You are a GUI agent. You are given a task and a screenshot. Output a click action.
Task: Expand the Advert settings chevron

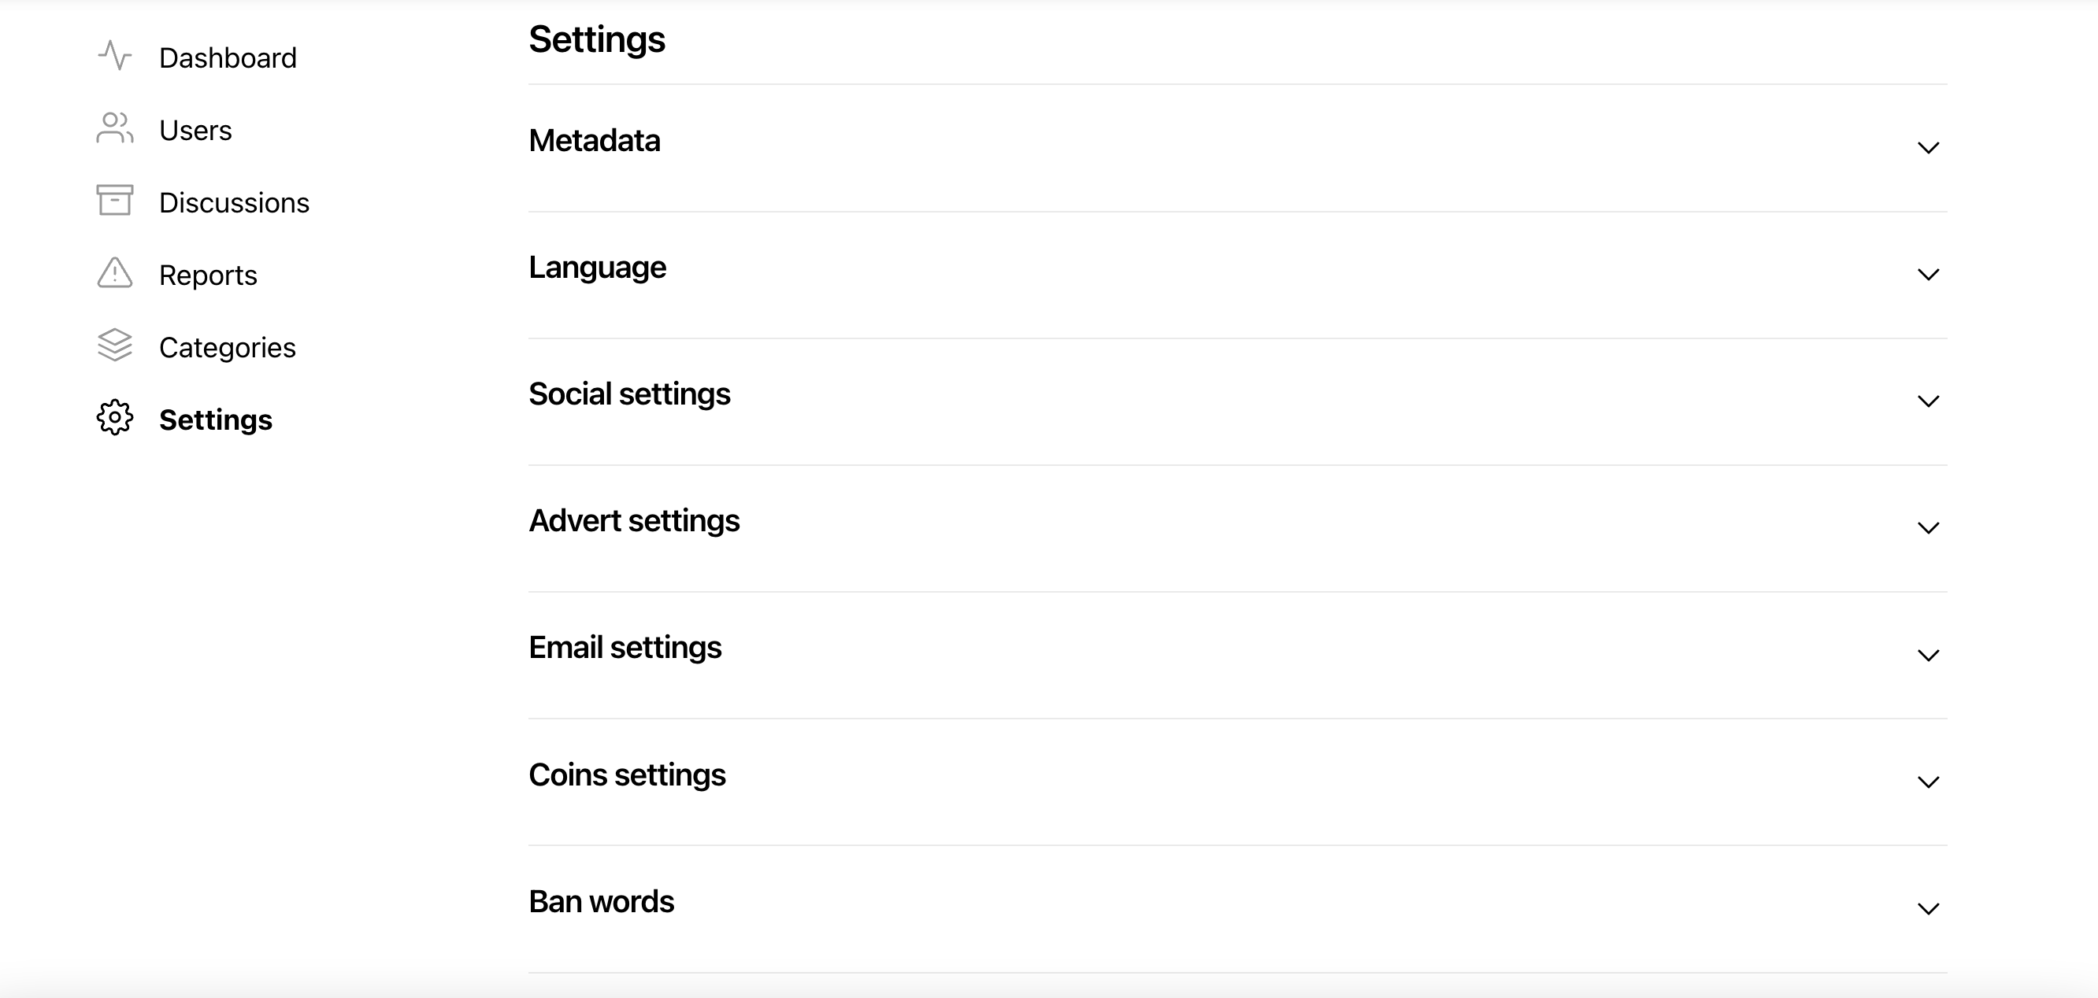click(x=1928, y=528)
